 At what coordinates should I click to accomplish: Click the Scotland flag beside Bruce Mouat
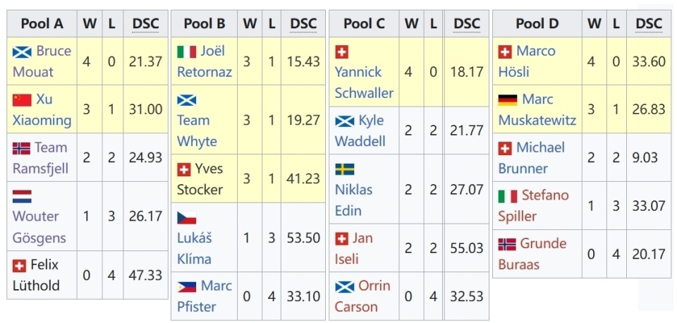22,51
